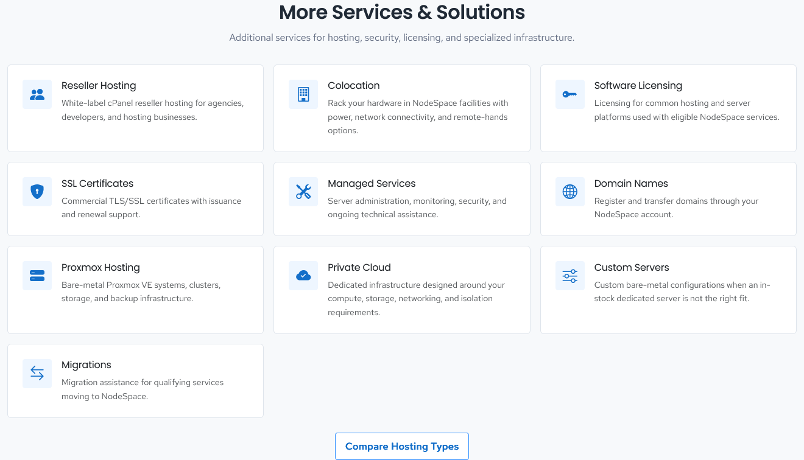Image resolution: width=804 pixels, height=460 pixels.
Task: Open the Domain Names title link
Action: point(631,183)
